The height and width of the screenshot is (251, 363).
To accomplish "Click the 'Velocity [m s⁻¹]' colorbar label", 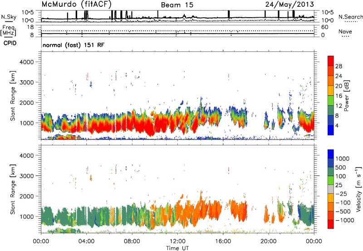I will tap(358, 189).
